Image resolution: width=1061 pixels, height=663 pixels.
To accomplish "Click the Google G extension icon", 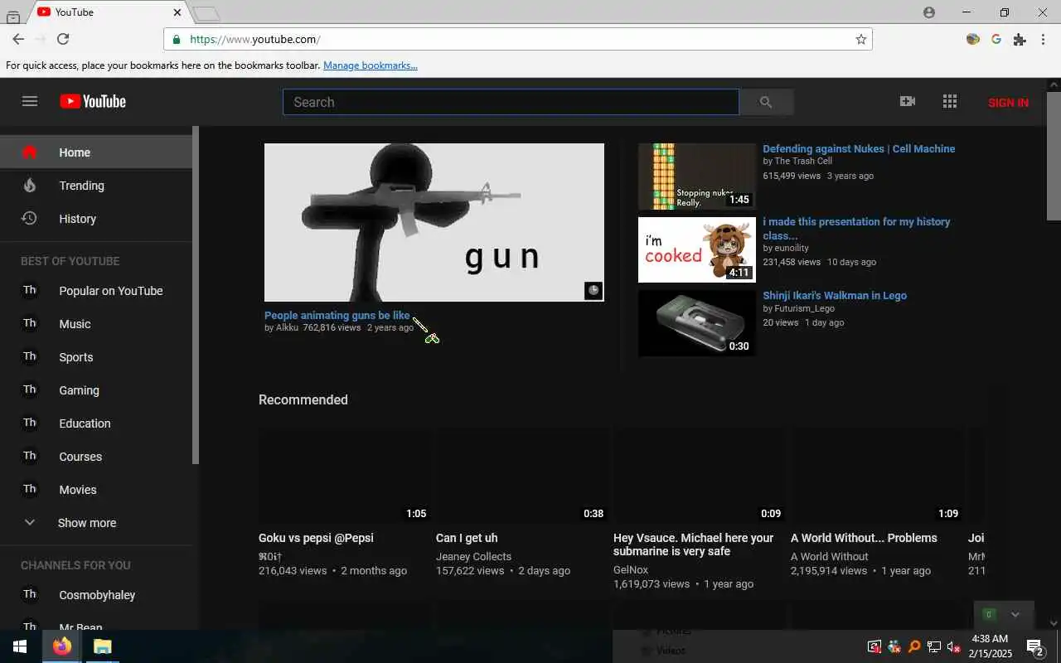I will coord(996,39).
